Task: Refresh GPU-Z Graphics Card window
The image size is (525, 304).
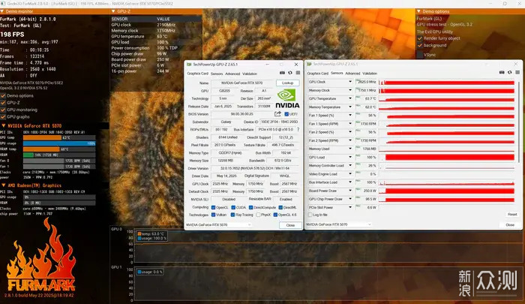Action: click(x=290, y=73)
